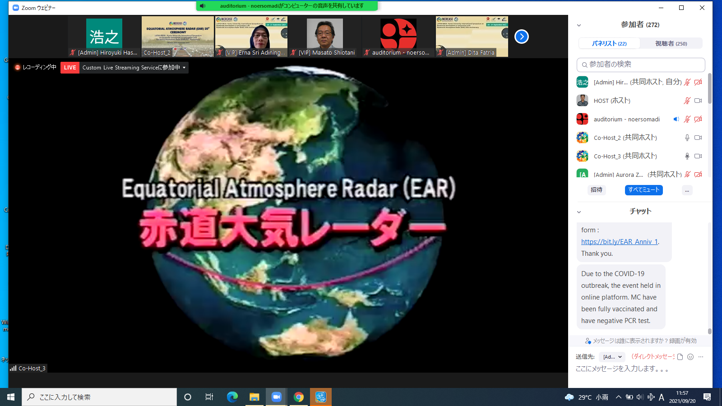
Task: Click Co-Host_2 avatar in participant list
Action: click(582, 138)
